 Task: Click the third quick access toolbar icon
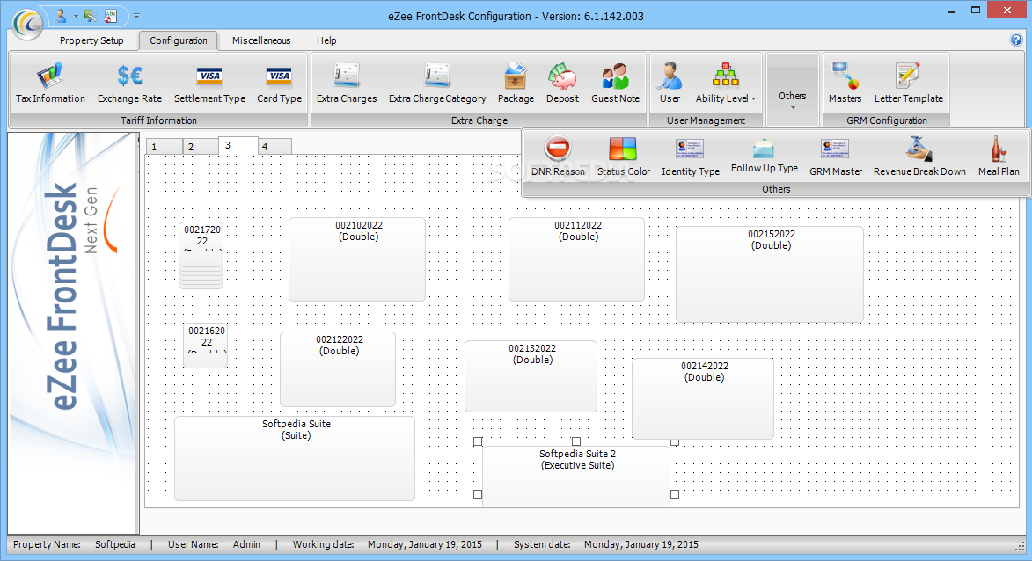tap(111, 15)
